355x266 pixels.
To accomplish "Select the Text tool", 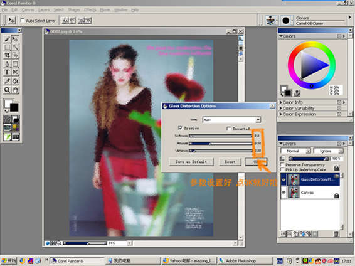I will 7,72.
